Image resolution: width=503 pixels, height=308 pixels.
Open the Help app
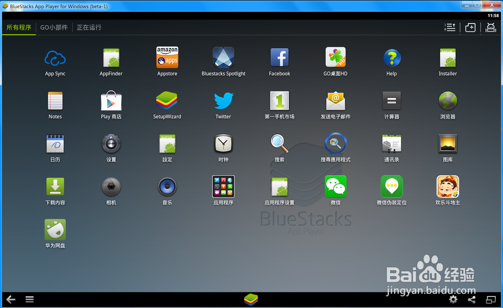pos(392,58)
